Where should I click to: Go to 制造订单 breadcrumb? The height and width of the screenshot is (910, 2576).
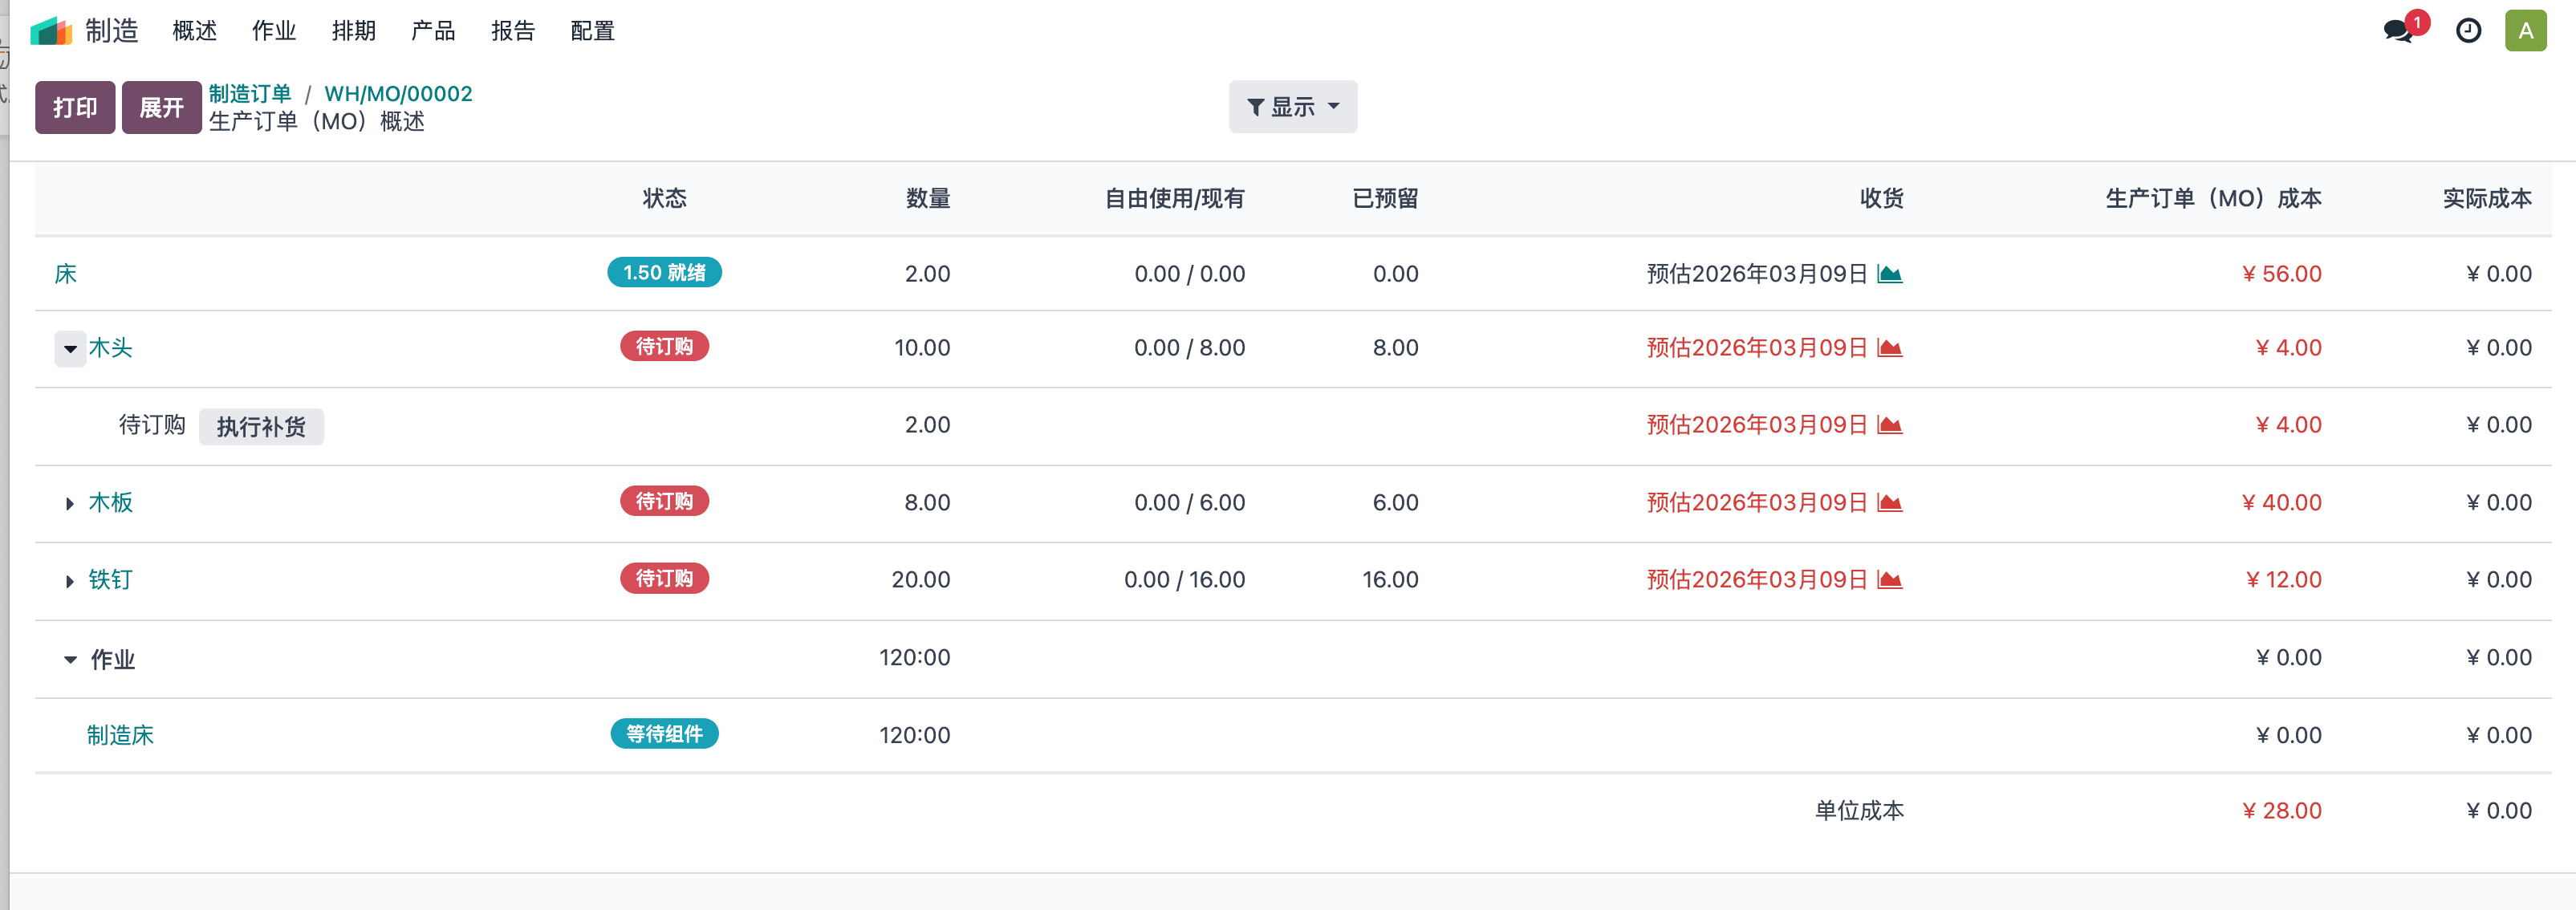(x=250, y=93)
